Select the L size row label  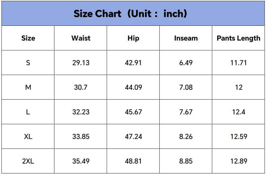click(28, 112)
